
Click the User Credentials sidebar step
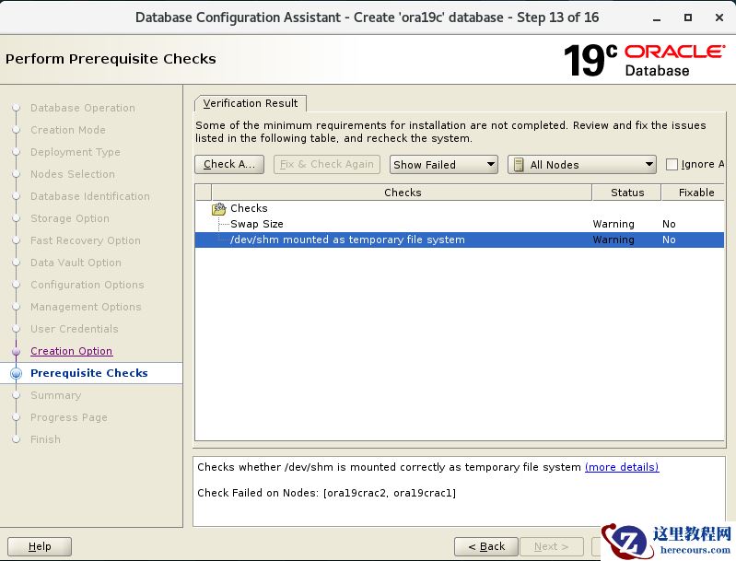point(75,329)
